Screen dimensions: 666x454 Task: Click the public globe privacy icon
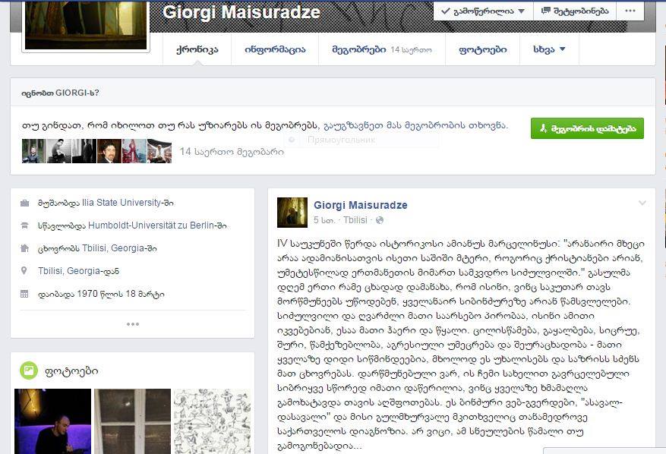(380, 220)
